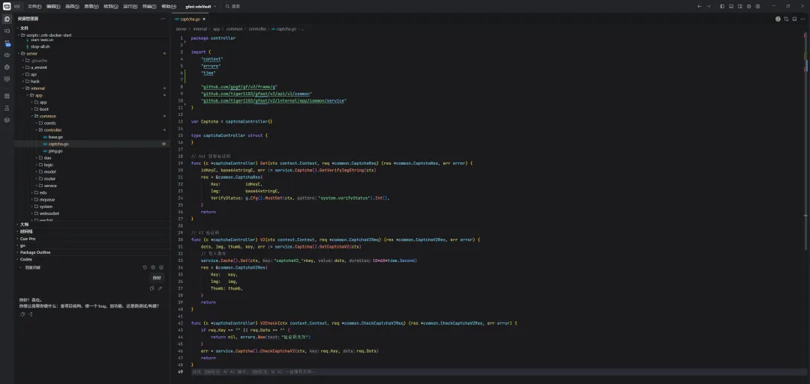This screenshot has height=384, width=810.
Task: Open the gfast-eduVault project dropdown
Action: click(201, 6)
